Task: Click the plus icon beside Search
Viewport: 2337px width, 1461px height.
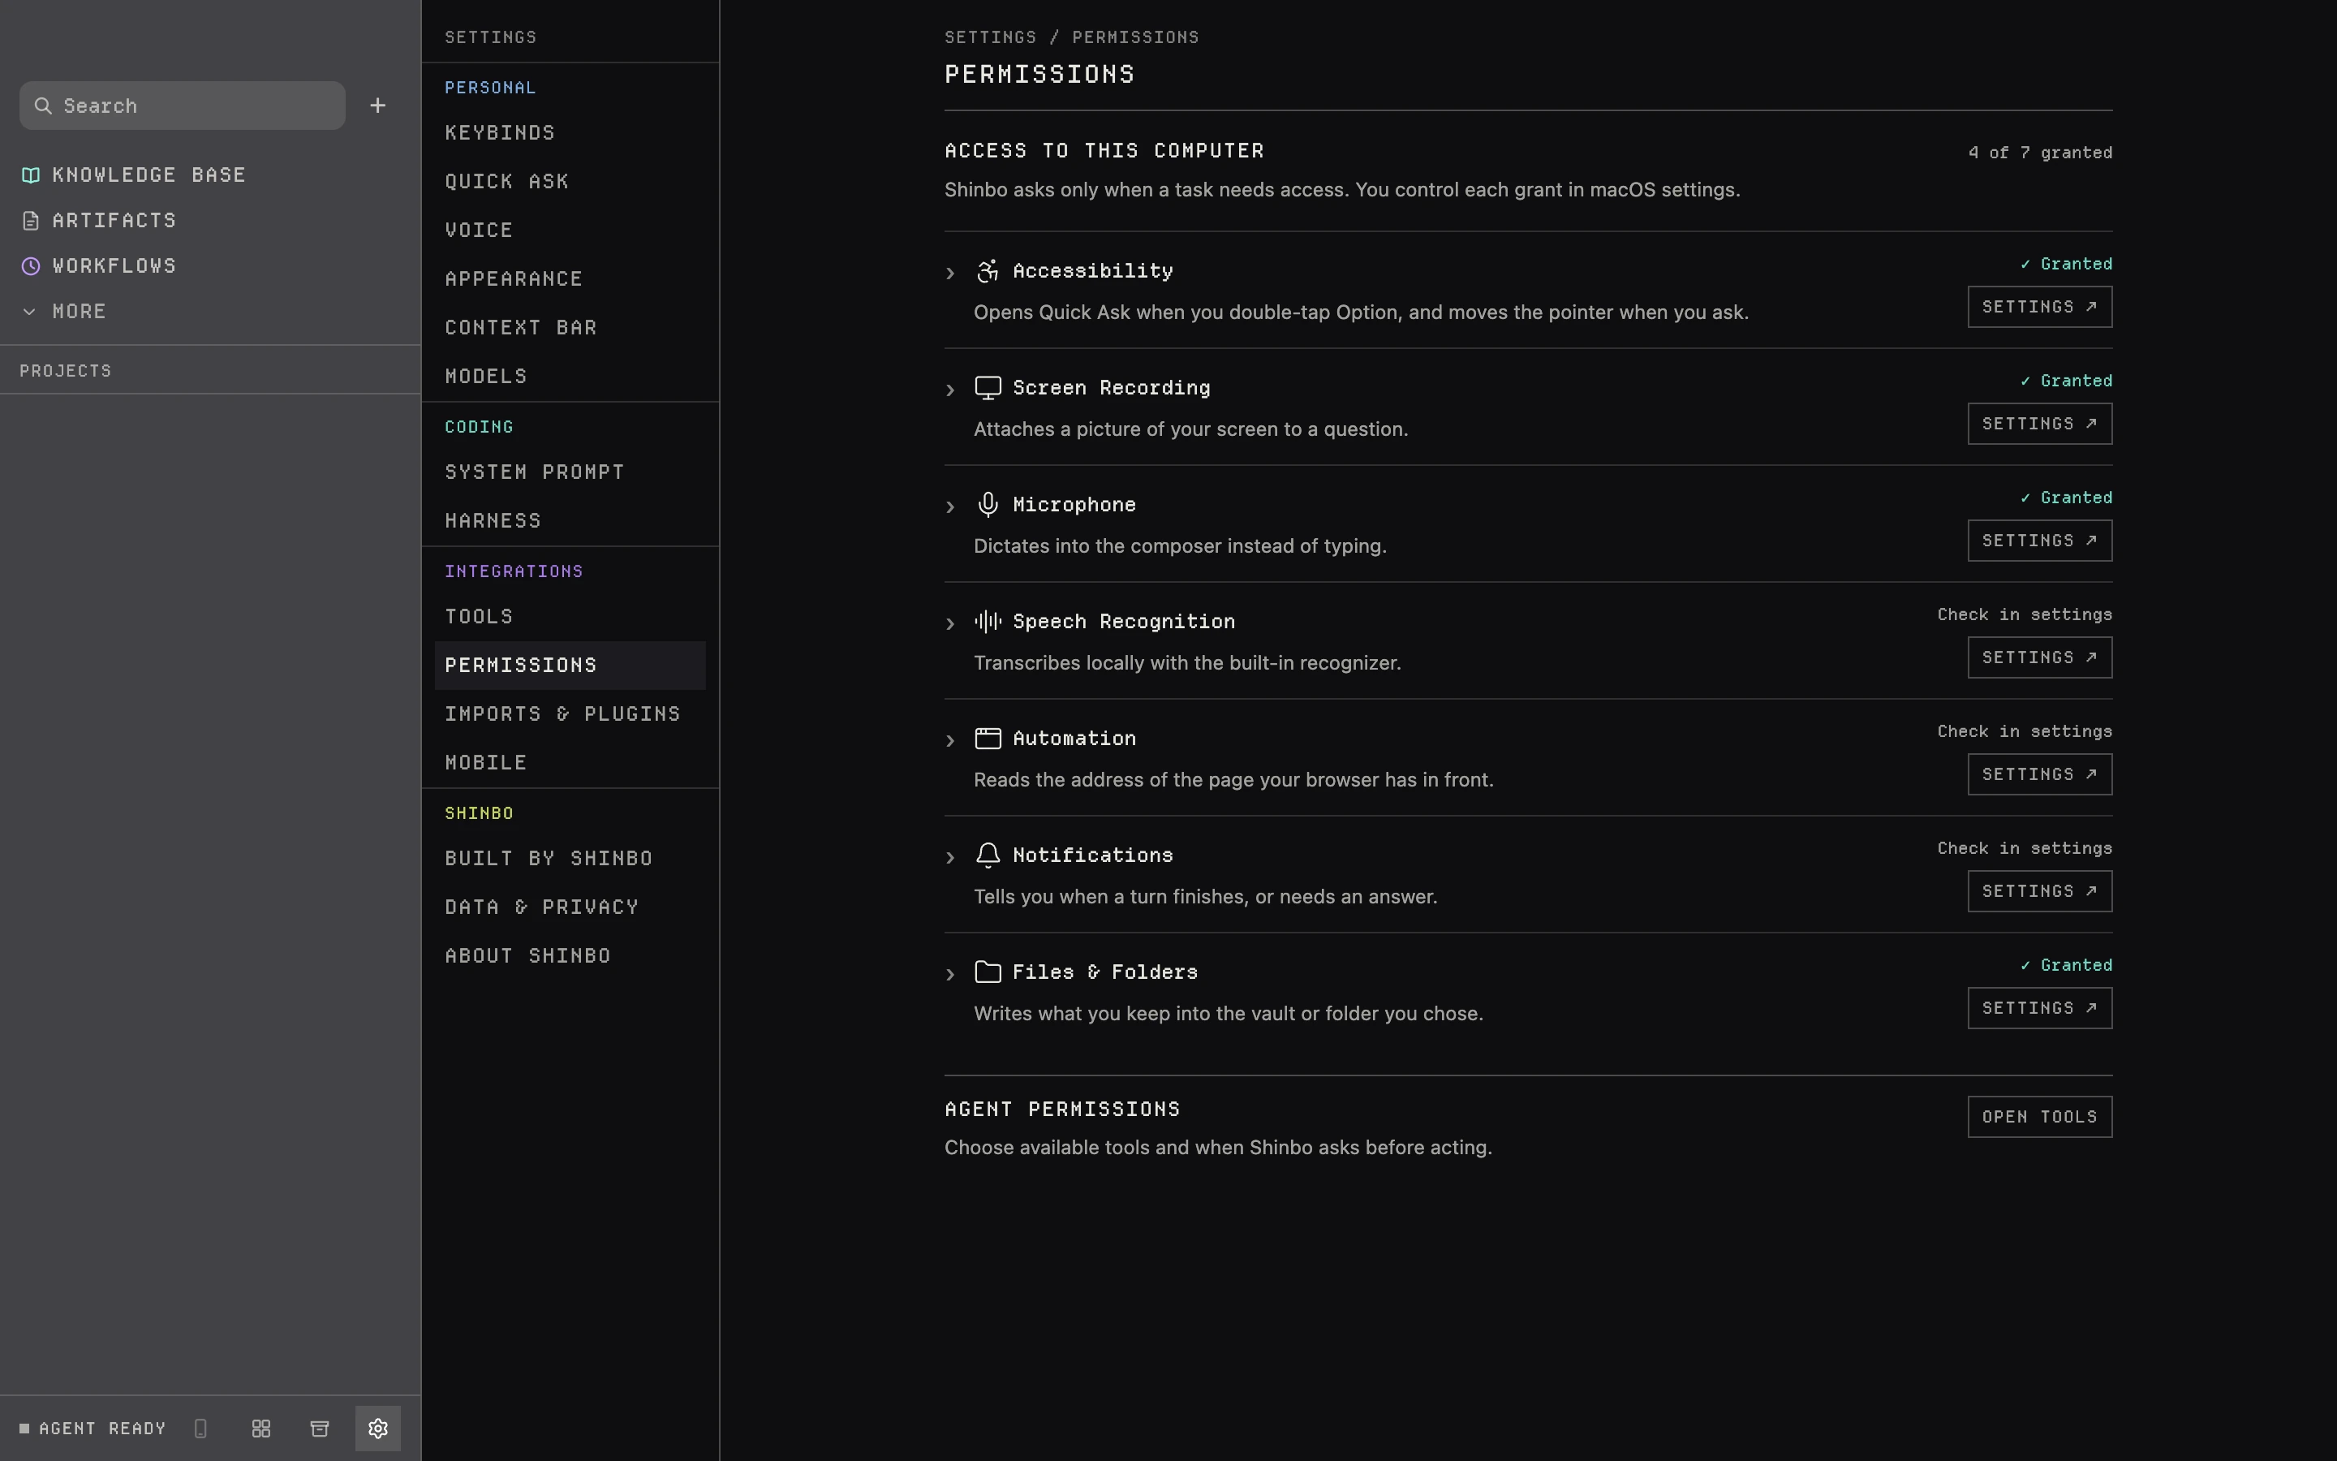Action: click(x=377, y=106)
